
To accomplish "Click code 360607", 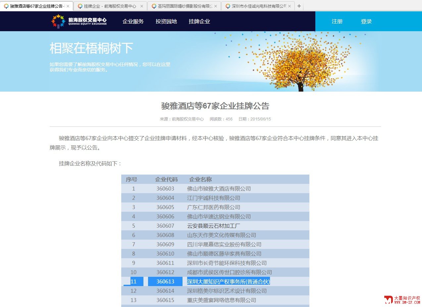I will click(x=165, y=226).
